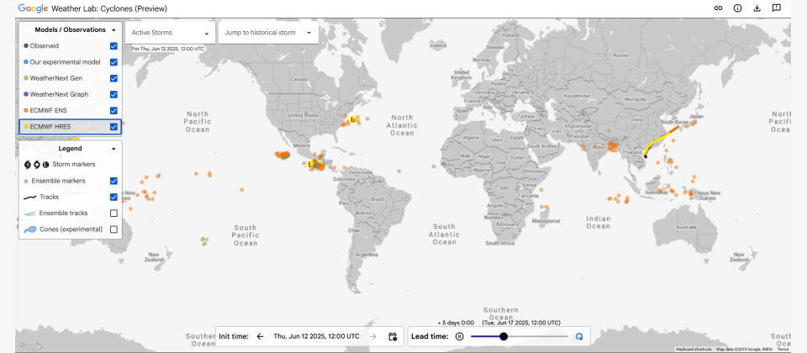Click the lead time slider track right end
807x353 pixels.
click(566, 336)
